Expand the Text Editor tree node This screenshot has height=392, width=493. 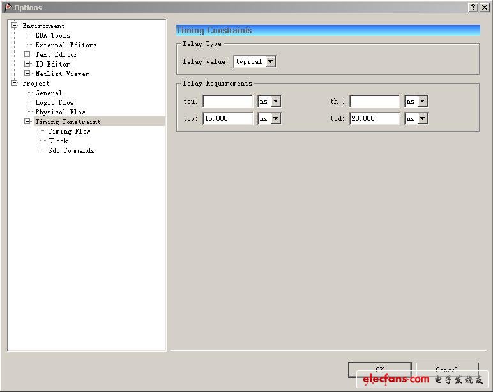(x=27, y=54)
